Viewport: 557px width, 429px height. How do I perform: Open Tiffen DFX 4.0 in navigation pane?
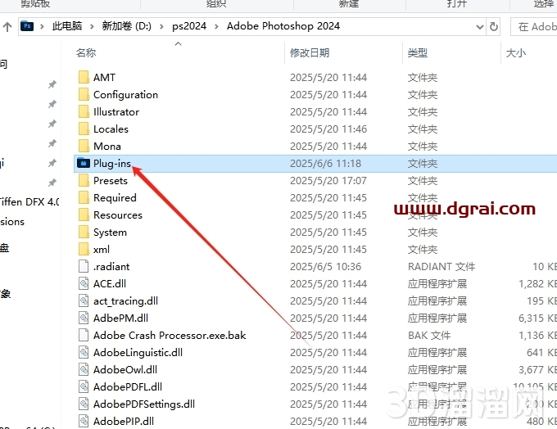pos(29,201)
